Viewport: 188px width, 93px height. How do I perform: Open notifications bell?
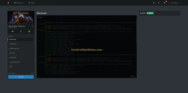point(164,3)
